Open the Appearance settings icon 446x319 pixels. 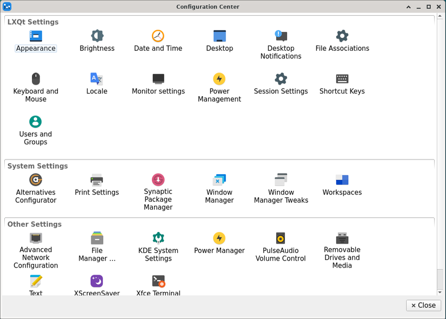(36, 36)
